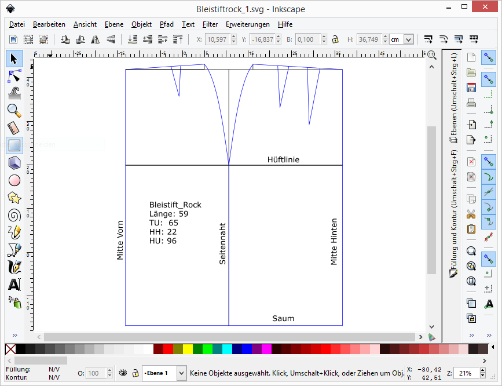Pick the red color swatch in palette
The height and width of the screenshot is (386, 502).
[x=168, y=349]
